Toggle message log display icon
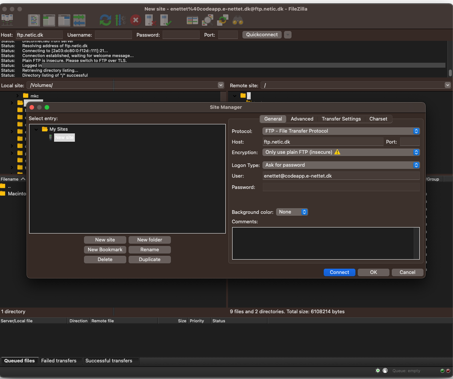 pyautogui.click(x=34, y=20)
